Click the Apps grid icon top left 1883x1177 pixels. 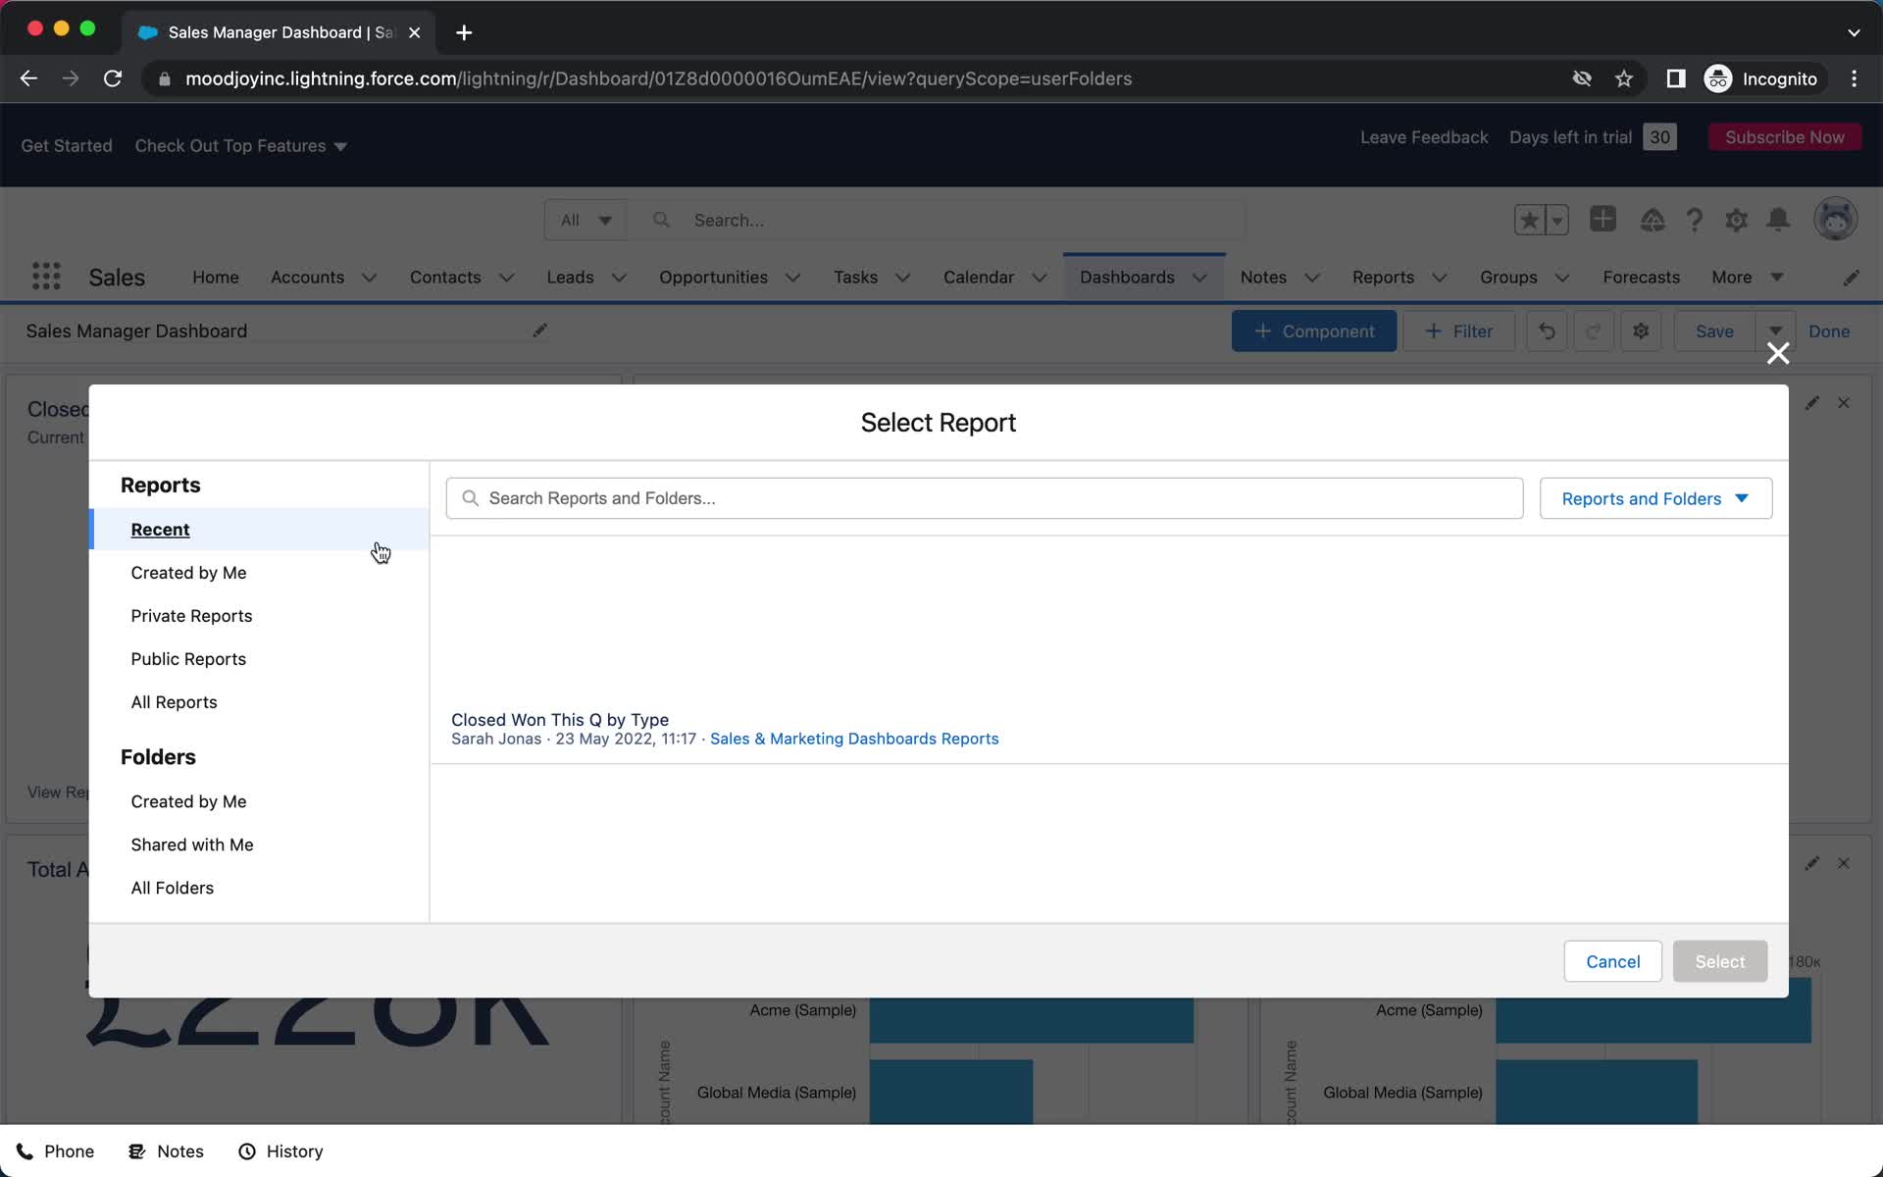coord(47,277)
